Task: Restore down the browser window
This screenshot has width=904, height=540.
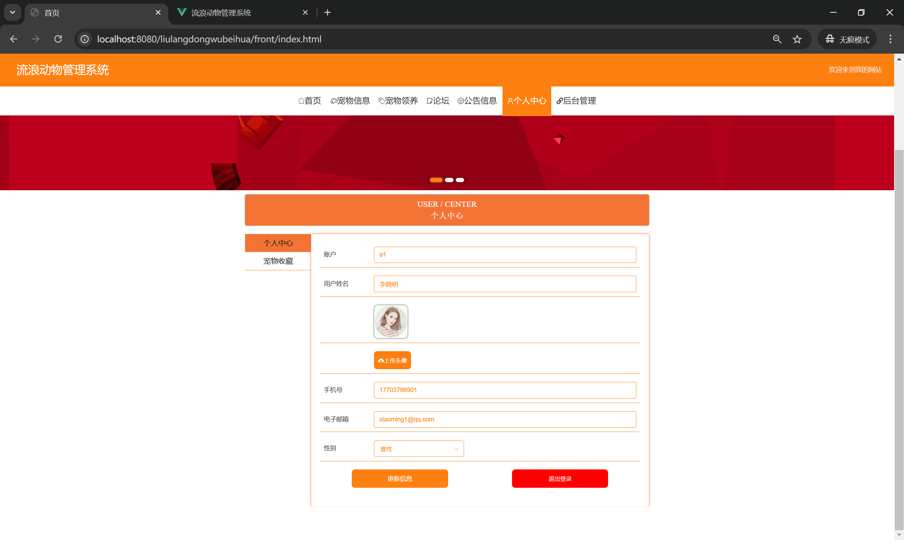Action: 861,12
